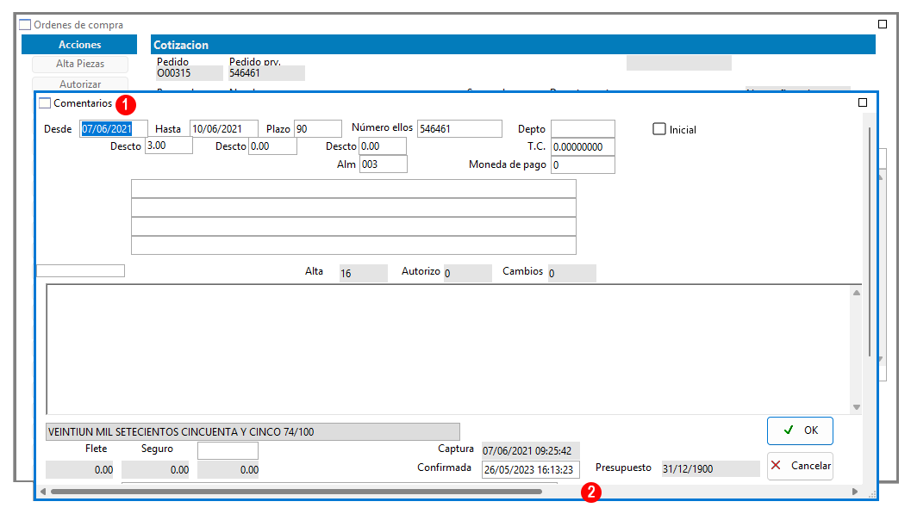Click the text area scroll up arrow
This screenshot has width=911, height=514.
(857, 293)
